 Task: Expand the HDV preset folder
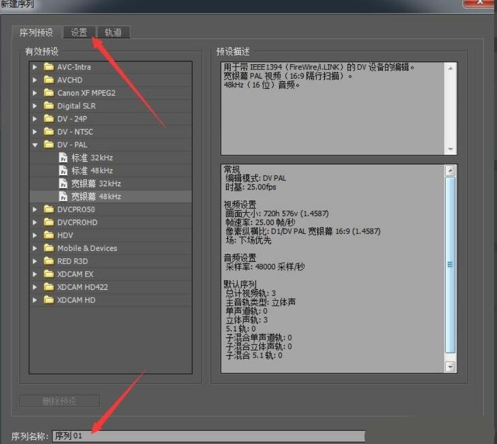pyautogui.click(x=35, y=236)
